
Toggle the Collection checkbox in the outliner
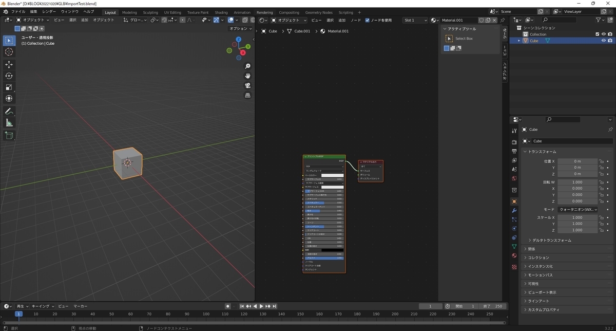click(598, 34)
